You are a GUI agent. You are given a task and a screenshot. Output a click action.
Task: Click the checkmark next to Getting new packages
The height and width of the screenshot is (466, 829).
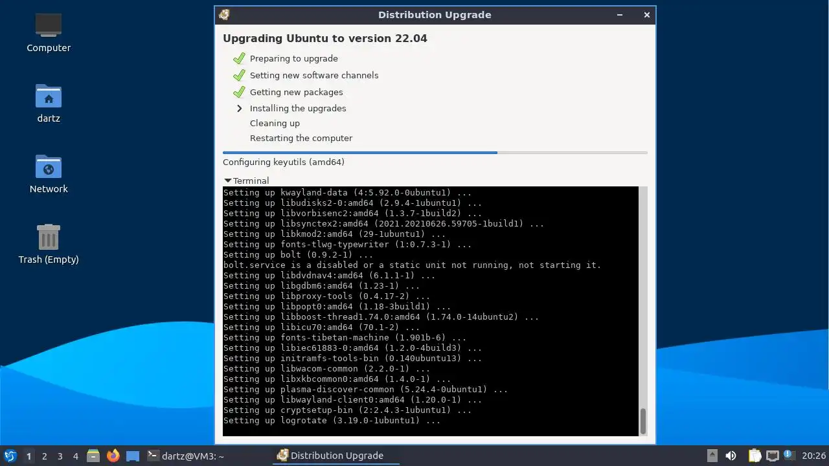(240, 92)
